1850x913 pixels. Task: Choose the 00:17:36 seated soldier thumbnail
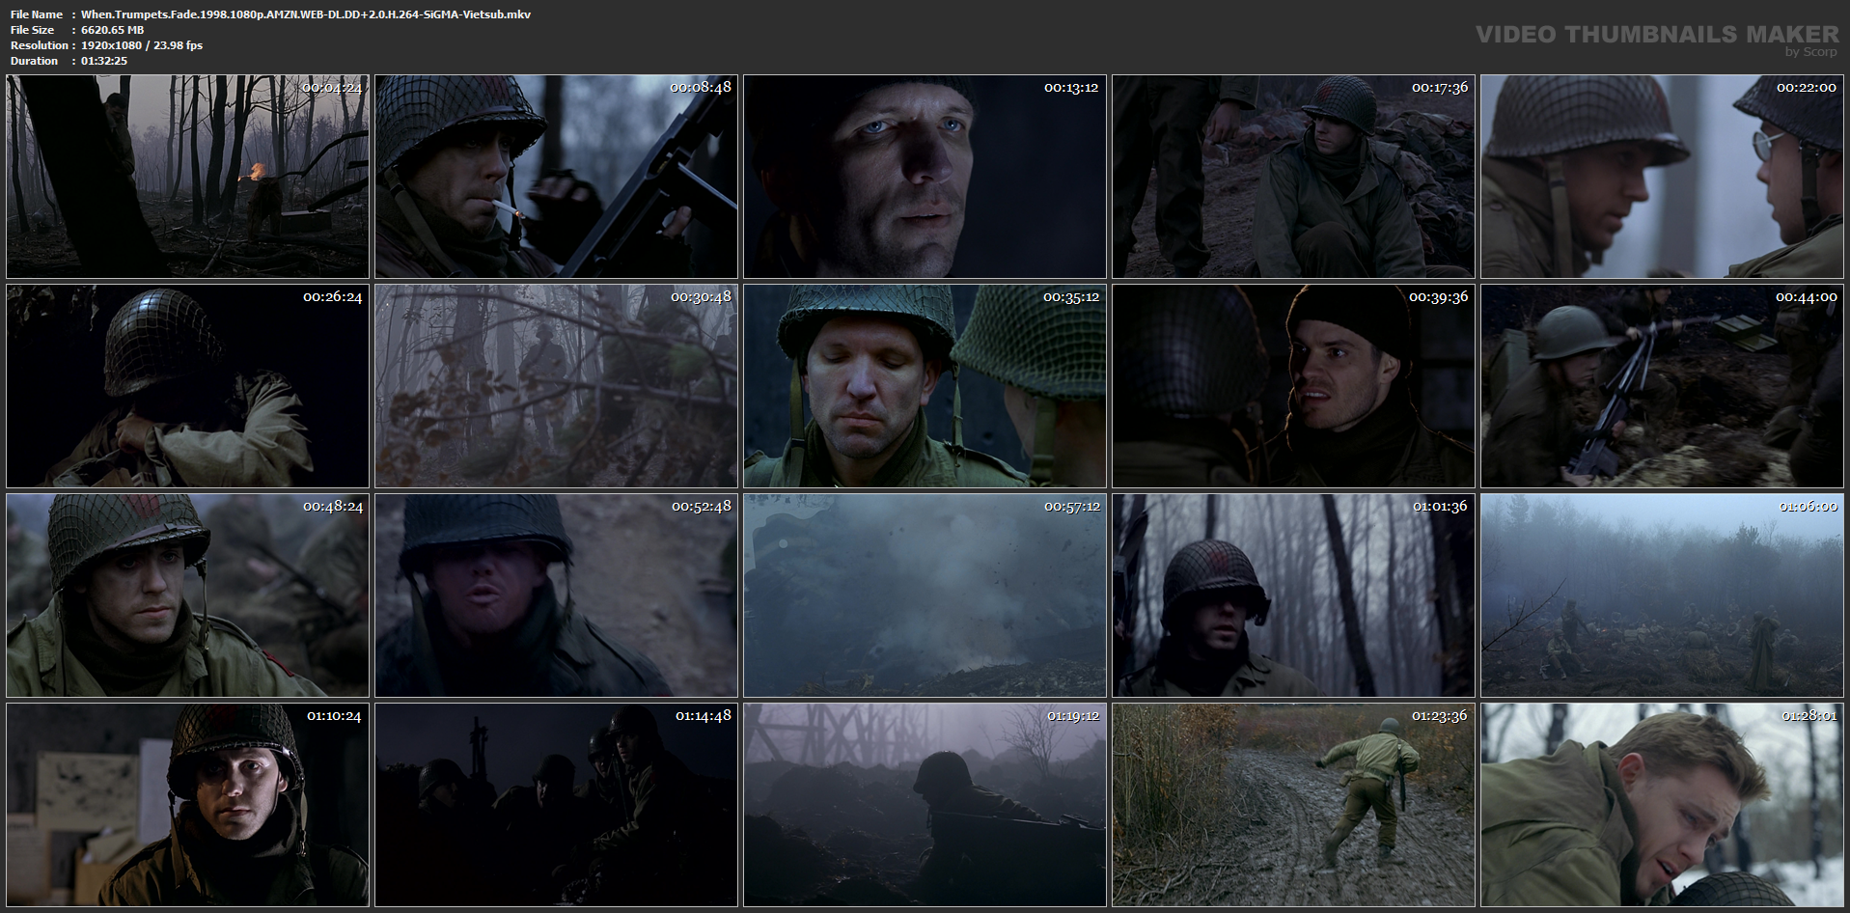point(1293,177)
